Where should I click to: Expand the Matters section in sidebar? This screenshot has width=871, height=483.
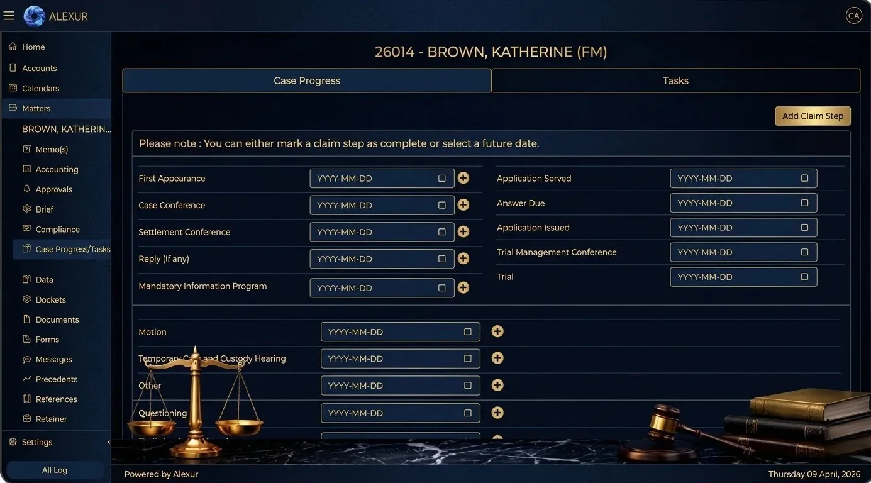coord(36,108)
